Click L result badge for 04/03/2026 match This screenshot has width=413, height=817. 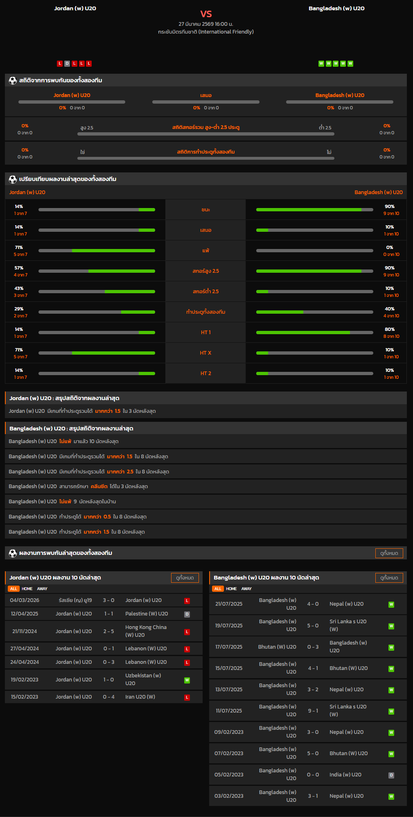click(x=187, y=601)
